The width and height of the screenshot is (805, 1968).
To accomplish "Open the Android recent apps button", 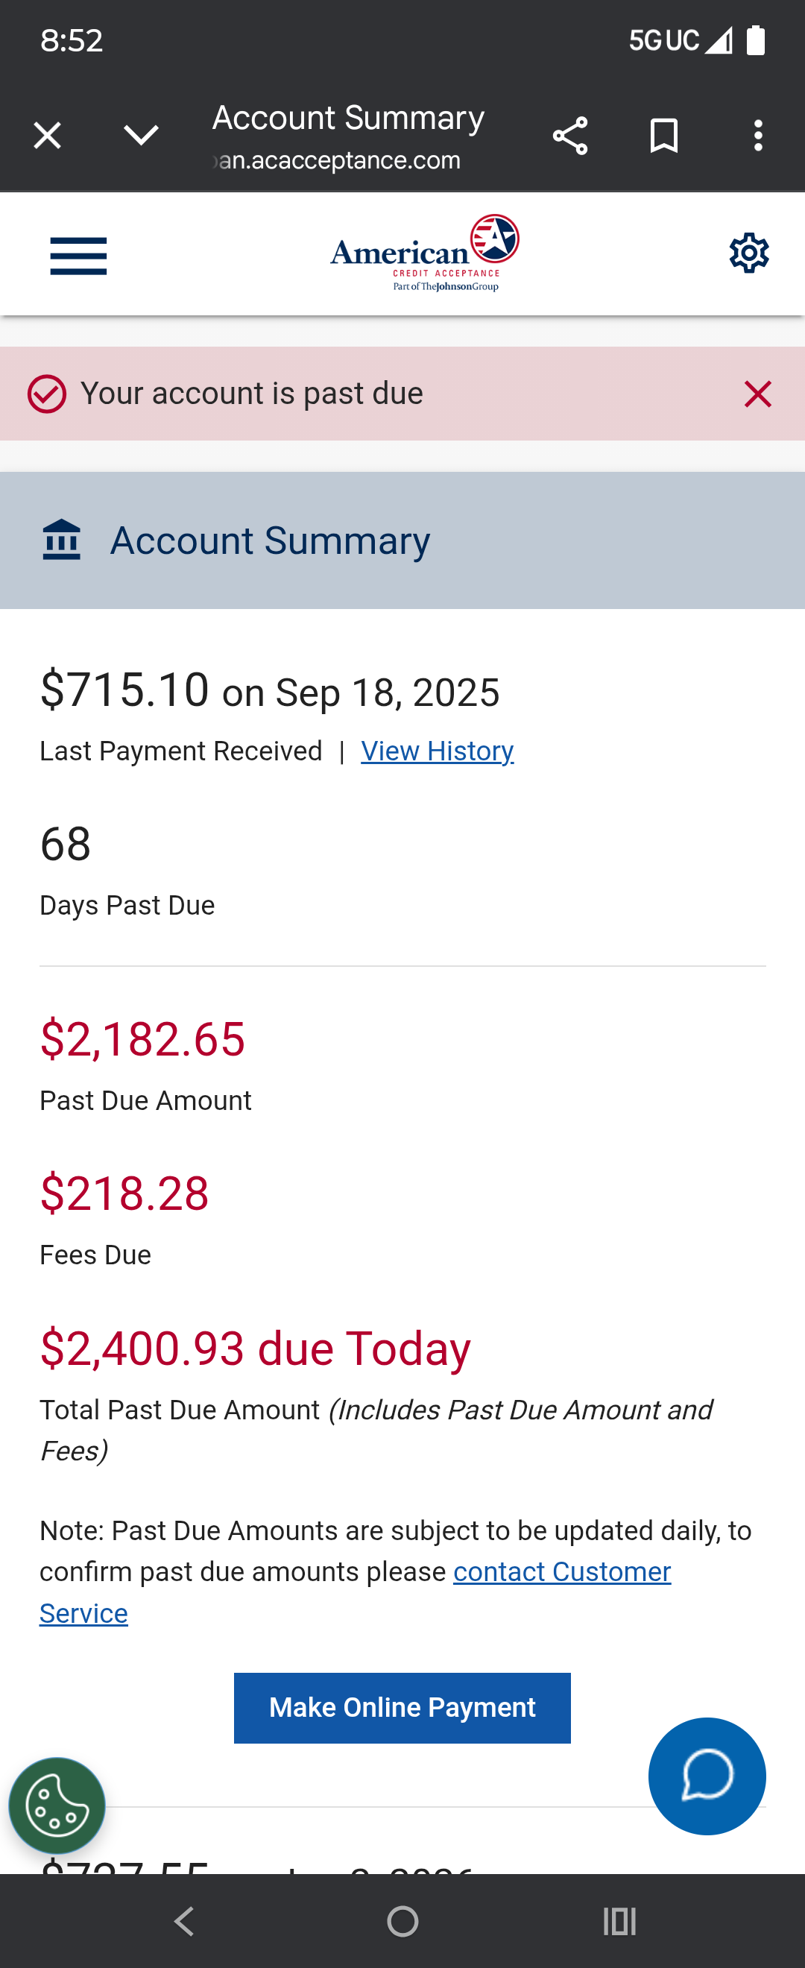I will pyautogui.click(x=619, y=1920).
